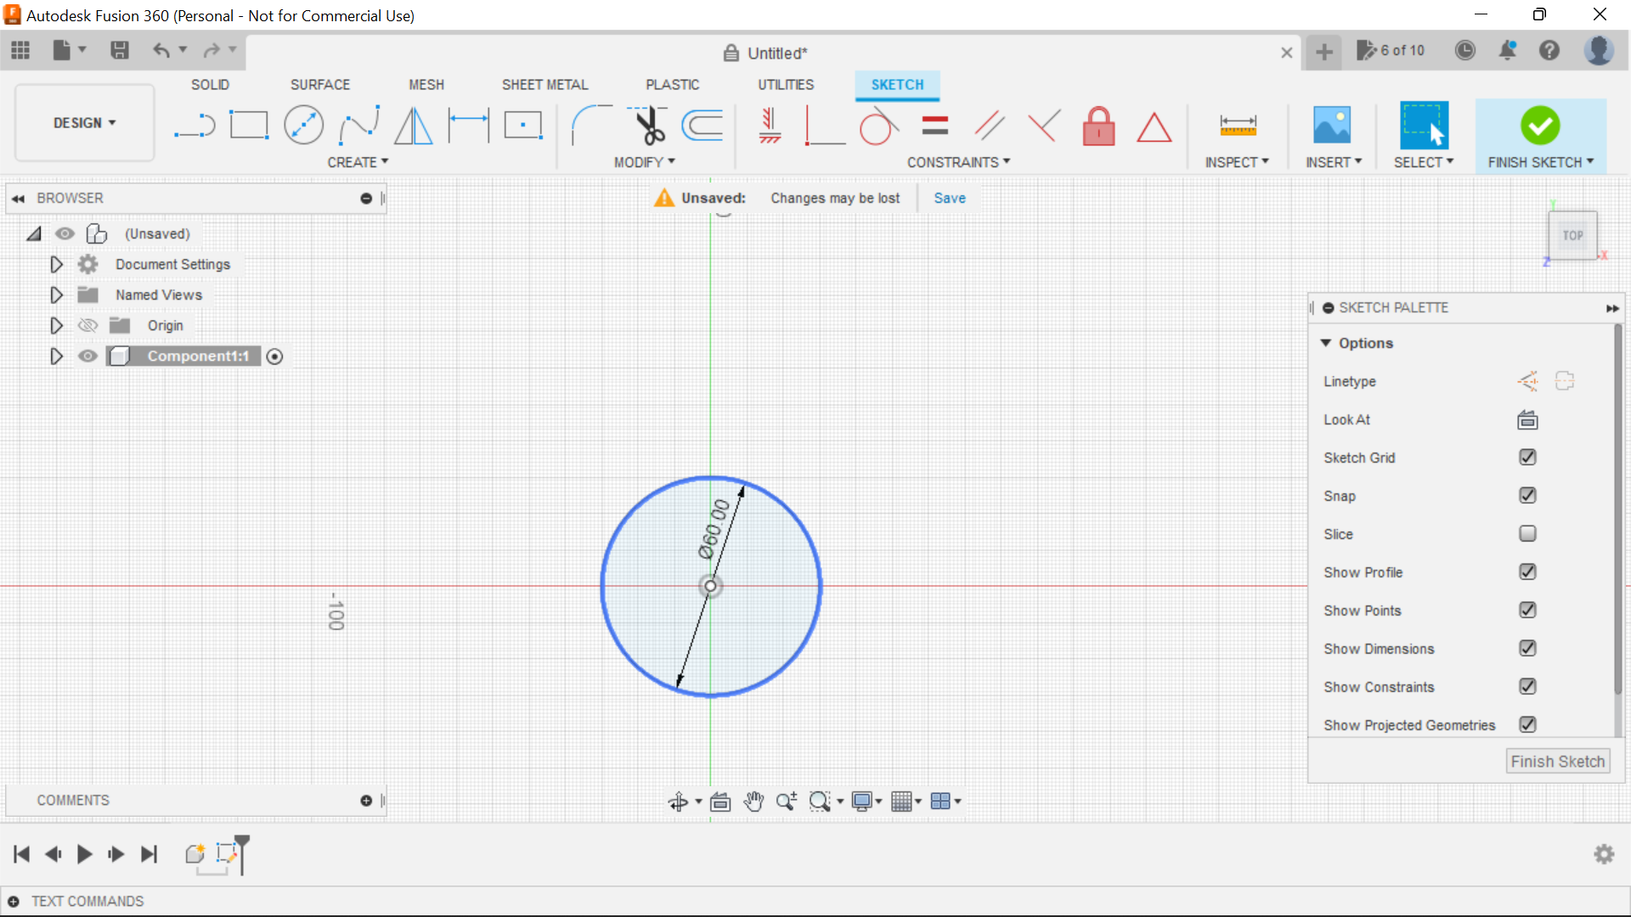Image resolution: width=1631 pixels, height=917 pixels.
Task: Select the Circle tool
Action: point(303,125)
